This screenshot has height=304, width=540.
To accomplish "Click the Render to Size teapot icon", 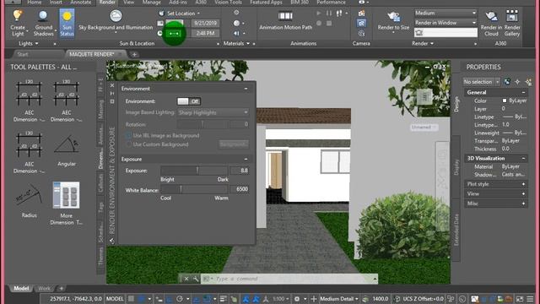I will [x=393, y=17].
